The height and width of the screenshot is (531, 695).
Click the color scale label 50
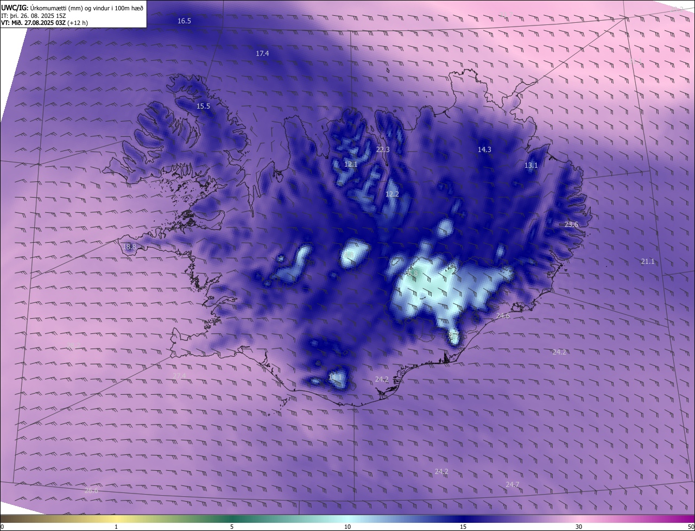[x=691, y=527]
